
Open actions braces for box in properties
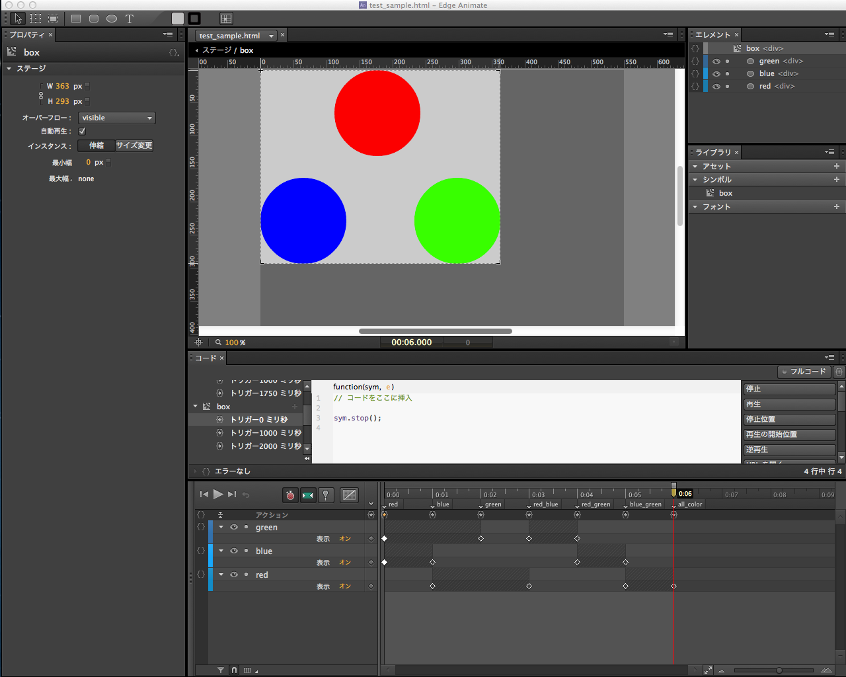(174, 52)
